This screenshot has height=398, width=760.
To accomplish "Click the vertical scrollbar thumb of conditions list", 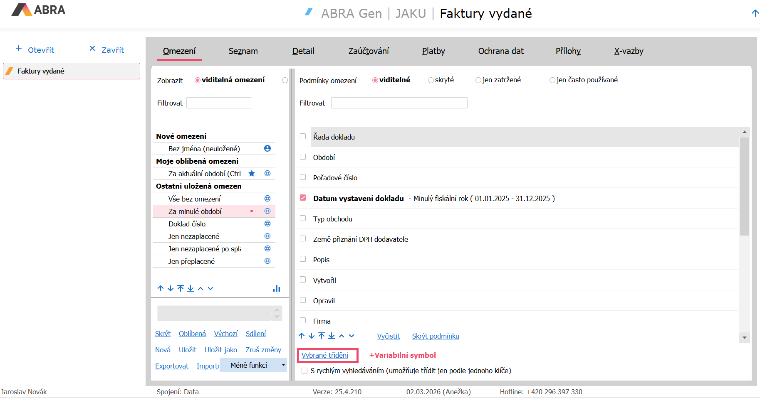I will coord(745,186).
